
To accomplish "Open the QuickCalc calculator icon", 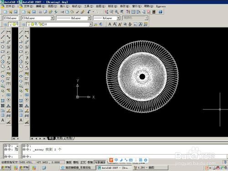I will tap(154, 12).
